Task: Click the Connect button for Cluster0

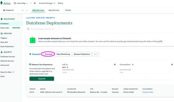Action: pyautogui.click(x=49, y=54)
